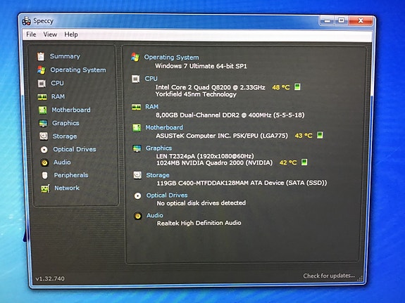Open Motherboard section via sidebar icon
Screen dimensions: 405x303
43,110
